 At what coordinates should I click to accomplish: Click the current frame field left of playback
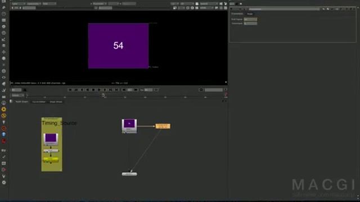coord(16,90)
